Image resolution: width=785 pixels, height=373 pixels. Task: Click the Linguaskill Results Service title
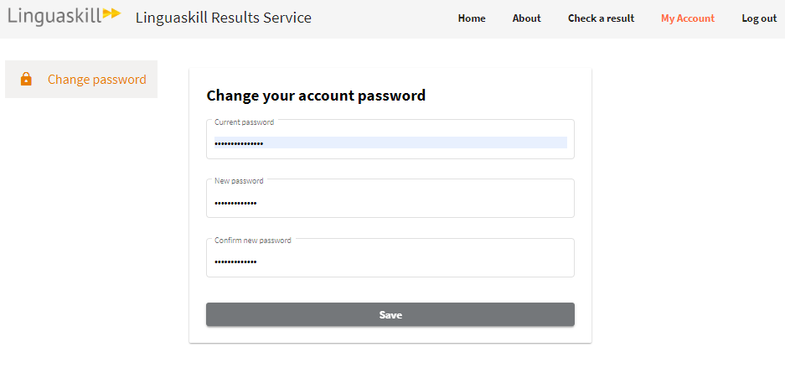(224, 18)
